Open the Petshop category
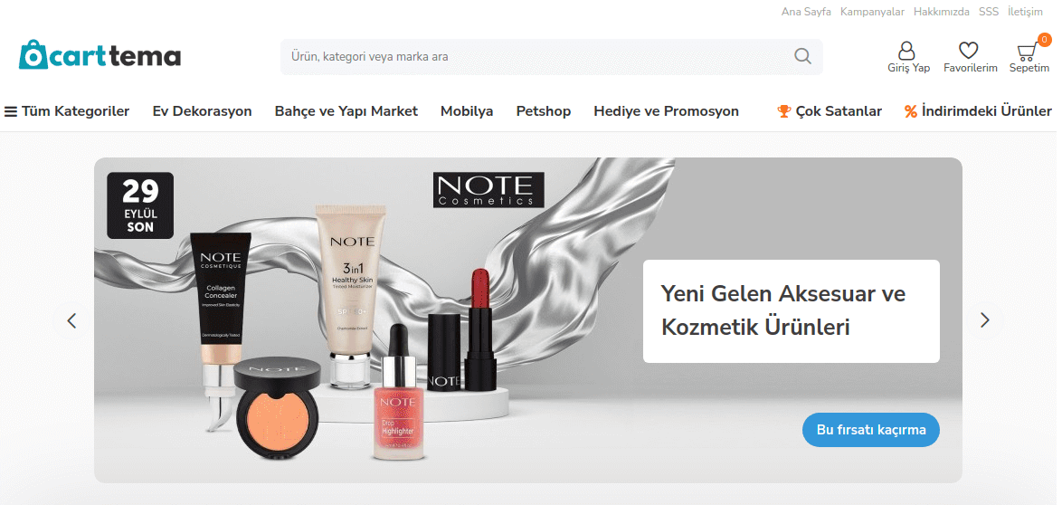 coord(543,111)
